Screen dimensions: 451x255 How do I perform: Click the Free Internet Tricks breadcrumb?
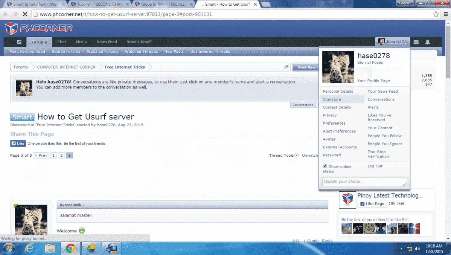(x=125, y=67)
